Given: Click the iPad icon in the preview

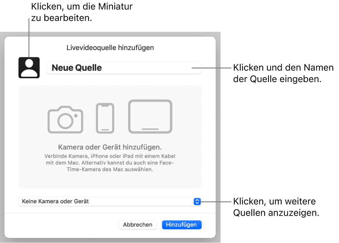Looking at the screenshot, I should tap(150, 116).
